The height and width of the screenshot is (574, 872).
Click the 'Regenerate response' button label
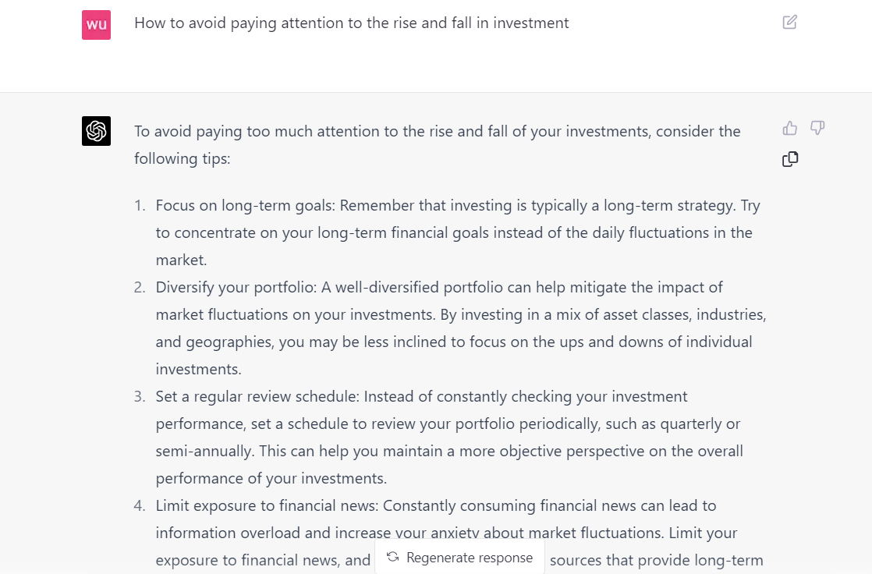[470, 558]
